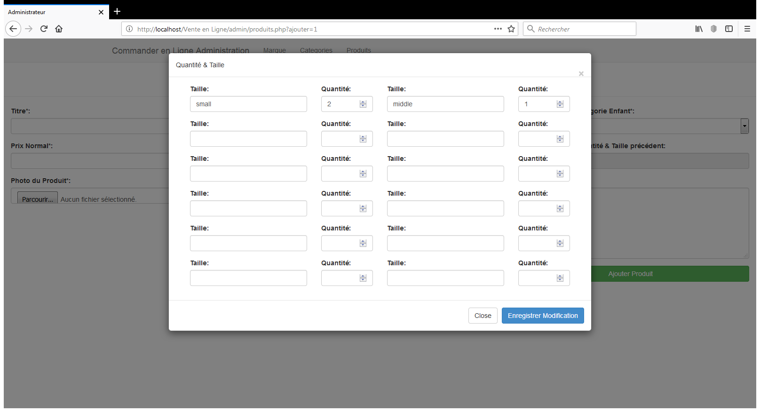Go back to the previous page

click(13, 29)
